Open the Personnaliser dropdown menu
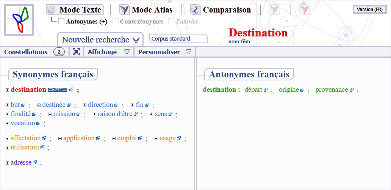This screenshot has width=391, height=190. 165,52
